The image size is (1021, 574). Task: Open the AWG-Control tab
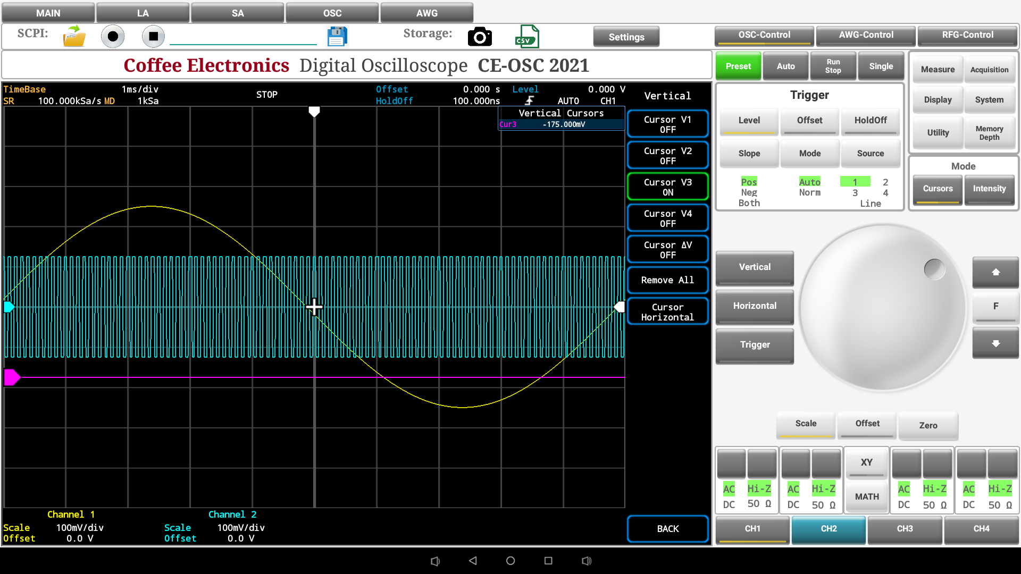click(x=866, y=35)
